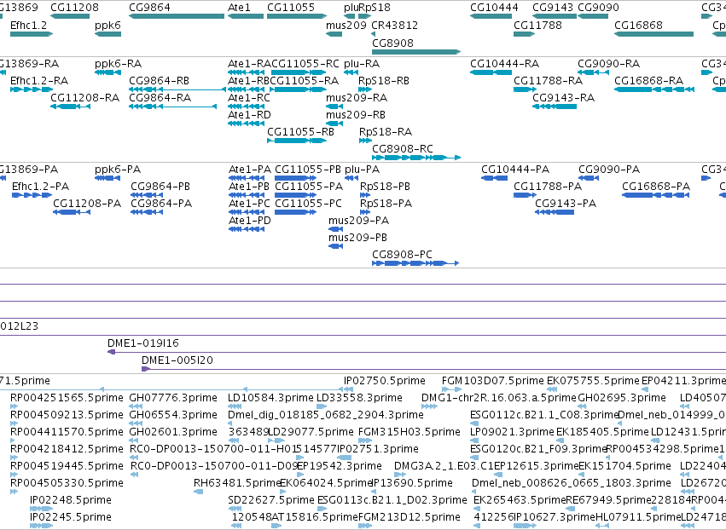Open EST IP02750.5prime

point(349,389)
